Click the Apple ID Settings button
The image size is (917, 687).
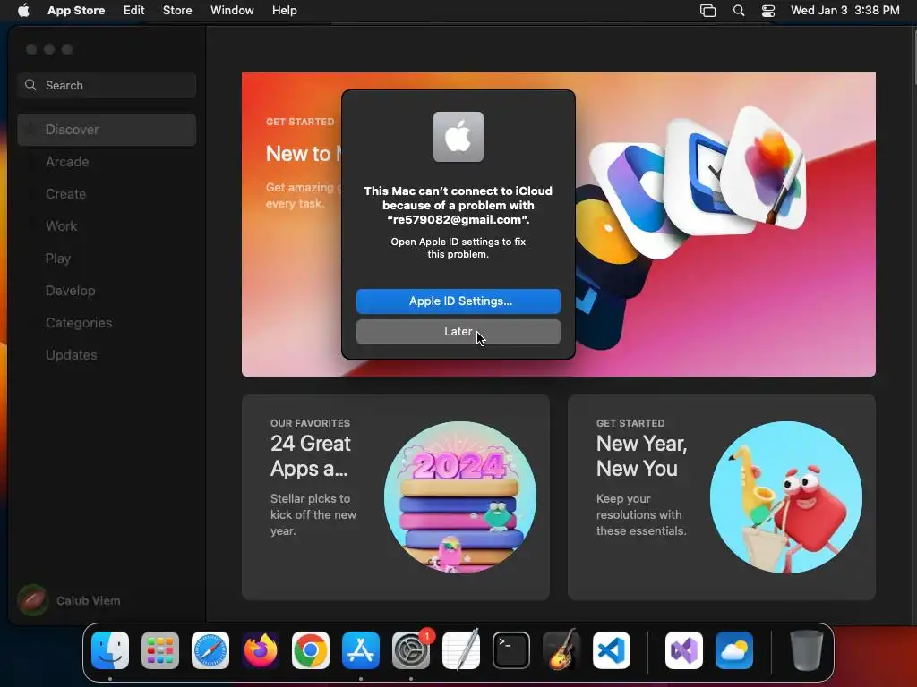[x=458, y=301]
